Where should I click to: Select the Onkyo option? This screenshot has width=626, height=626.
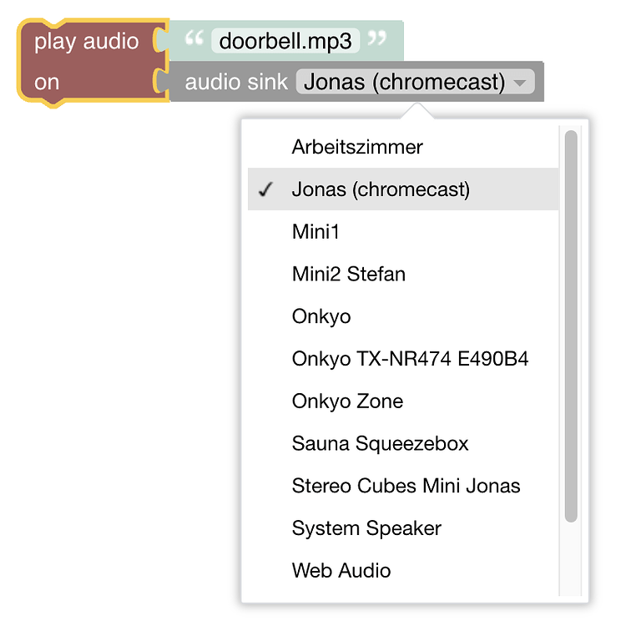[x=321, y=316]
